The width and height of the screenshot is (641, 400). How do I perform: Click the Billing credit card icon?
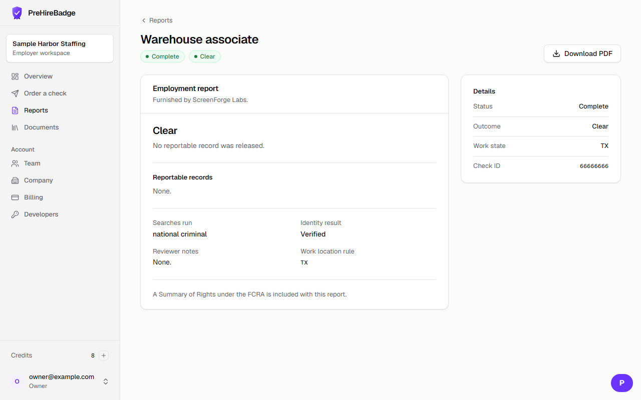tap(15, 197)
